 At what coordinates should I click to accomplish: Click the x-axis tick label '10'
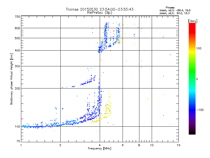(x=152, y=145)
